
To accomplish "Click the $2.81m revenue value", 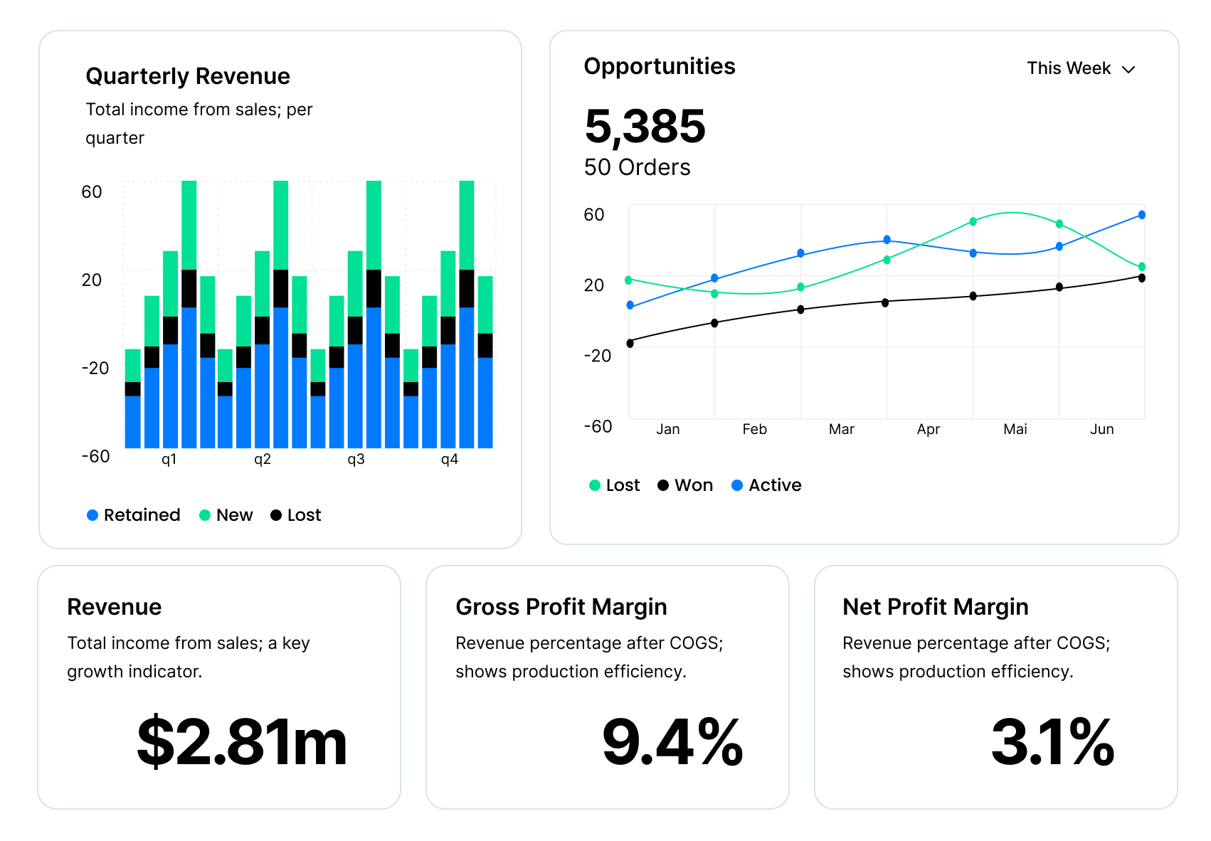I will [242, 743].
